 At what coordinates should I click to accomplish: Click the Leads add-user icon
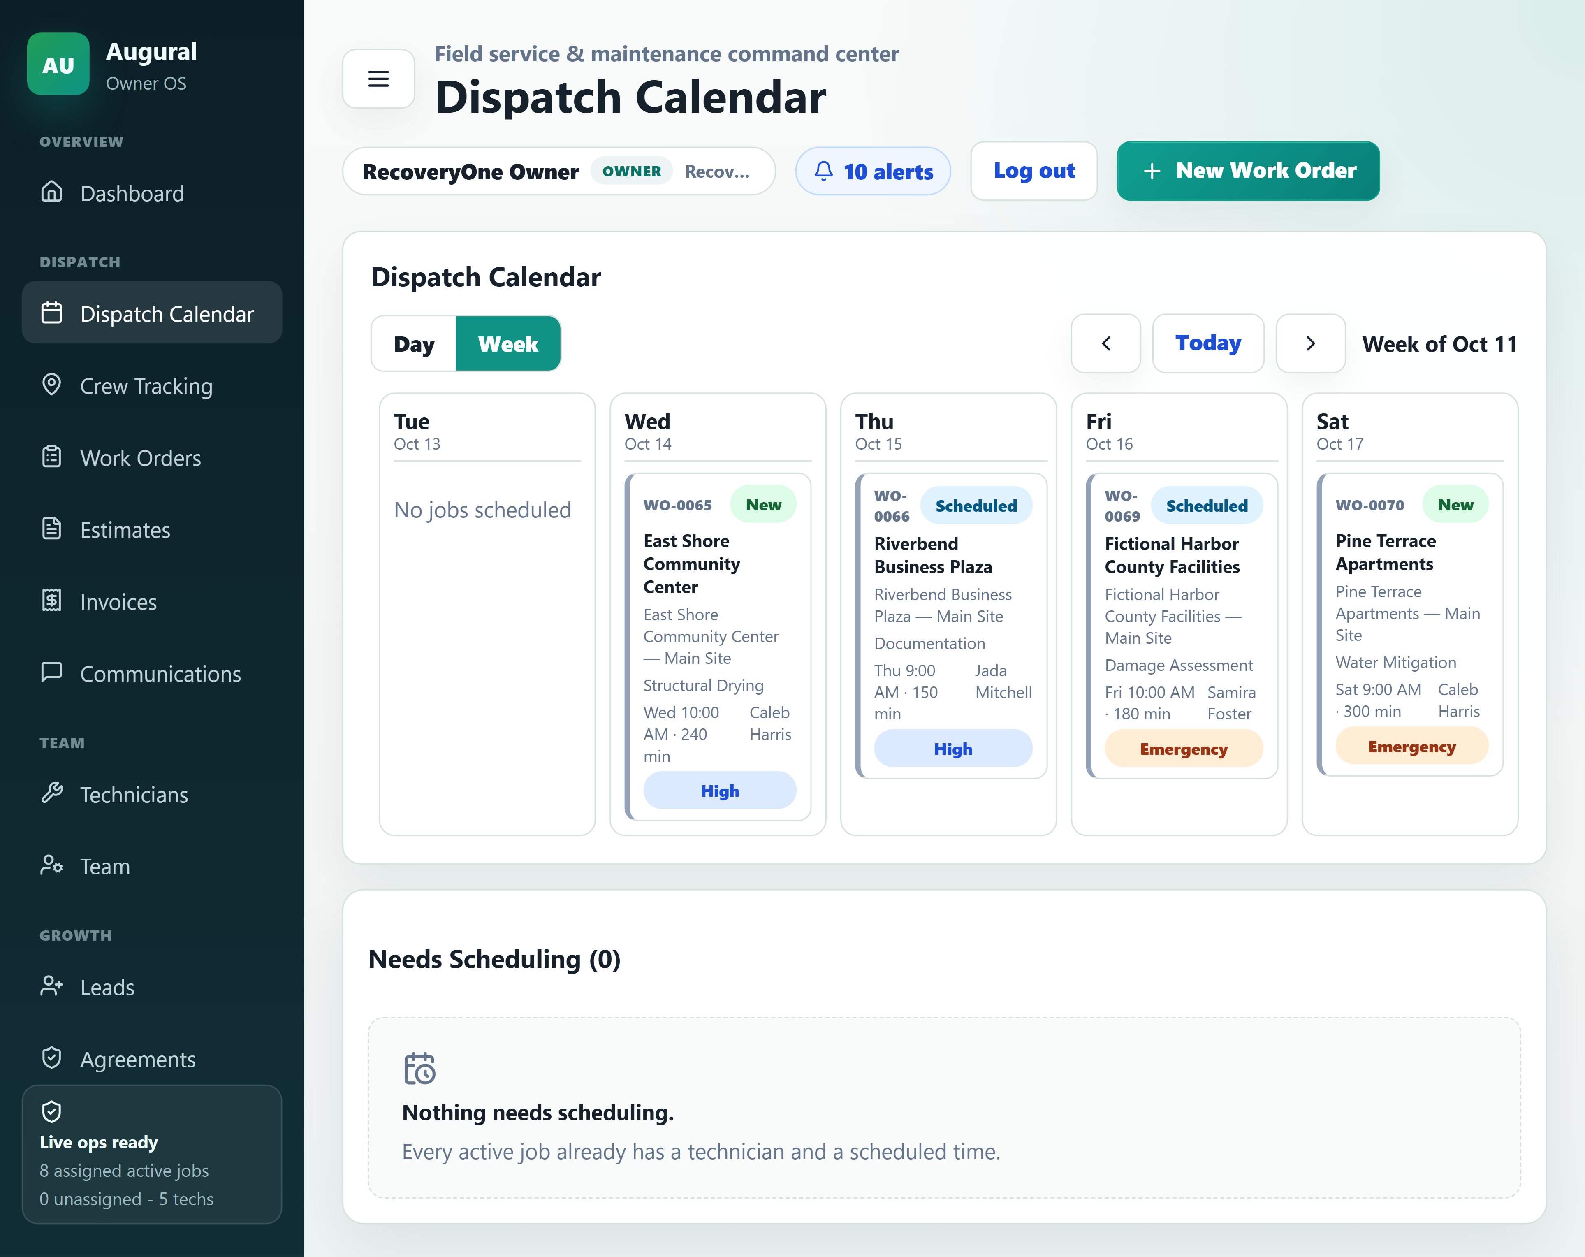click(x=51, y=986)
